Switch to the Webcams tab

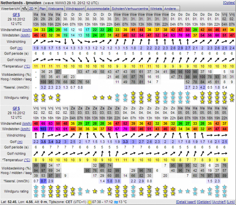click(x=56, y=8)
